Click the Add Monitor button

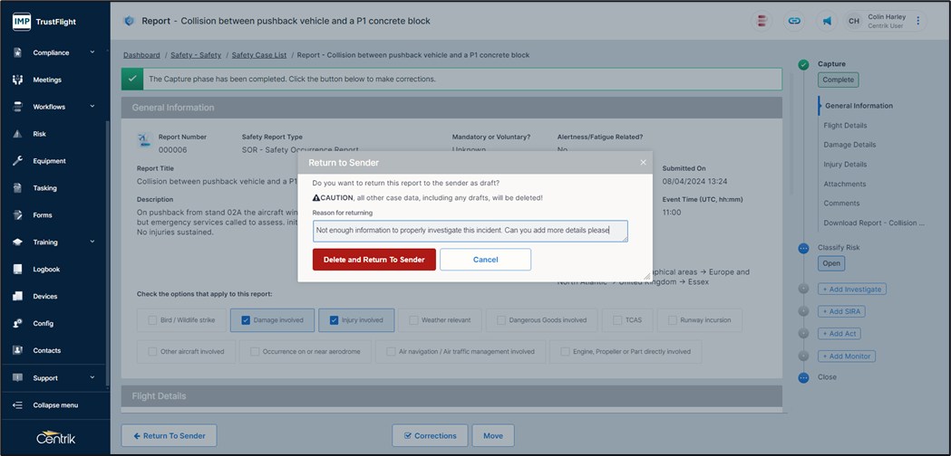click(x=847, y=356)
